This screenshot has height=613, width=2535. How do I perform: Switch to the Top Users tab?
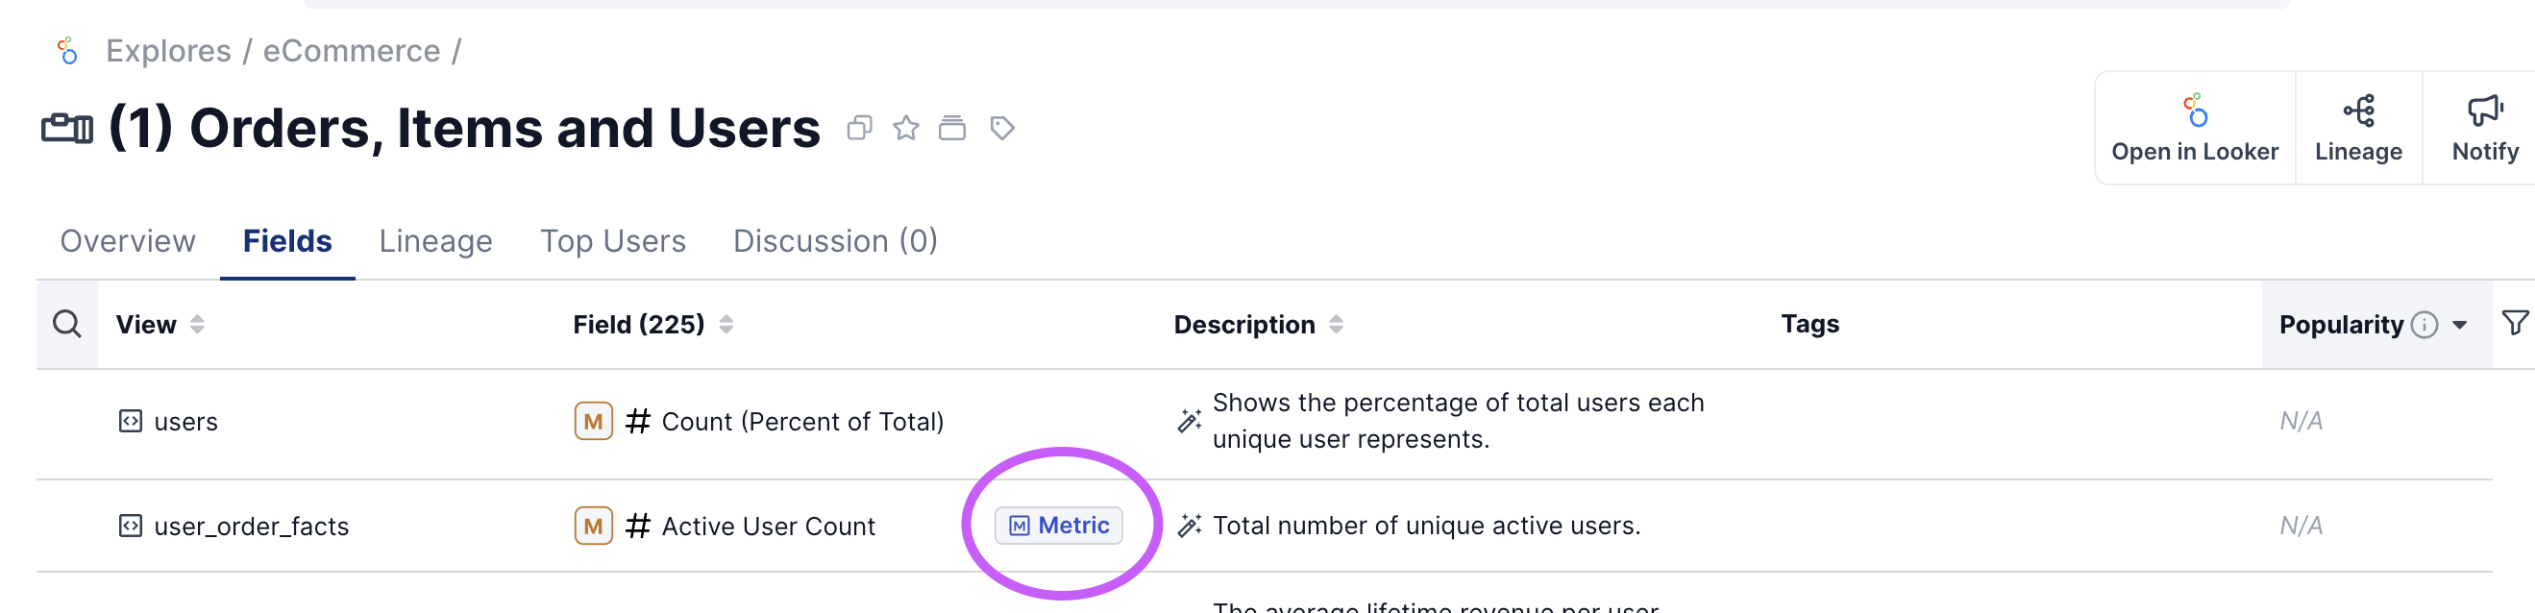(x=612, y=241)
